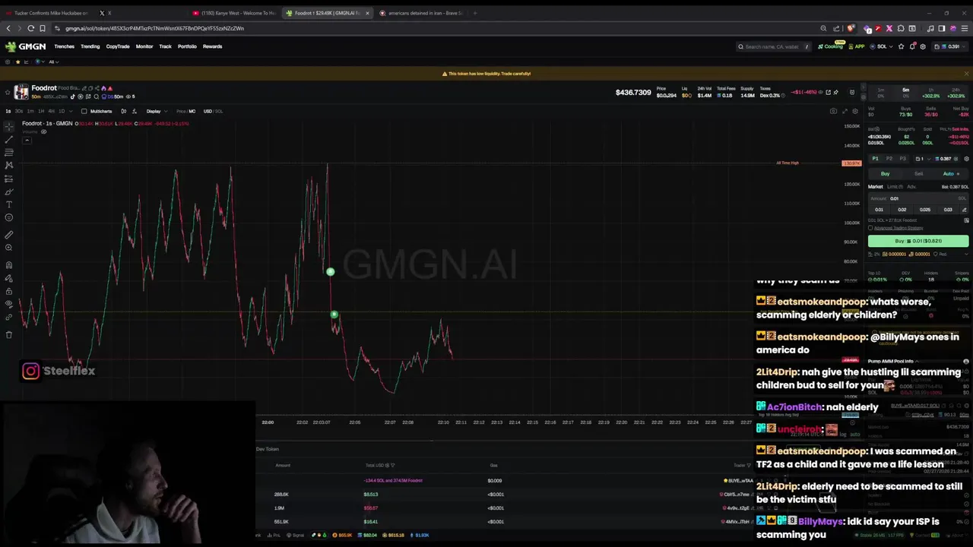Dismiss the low liquidity warning banner

[x=966, y=74]
